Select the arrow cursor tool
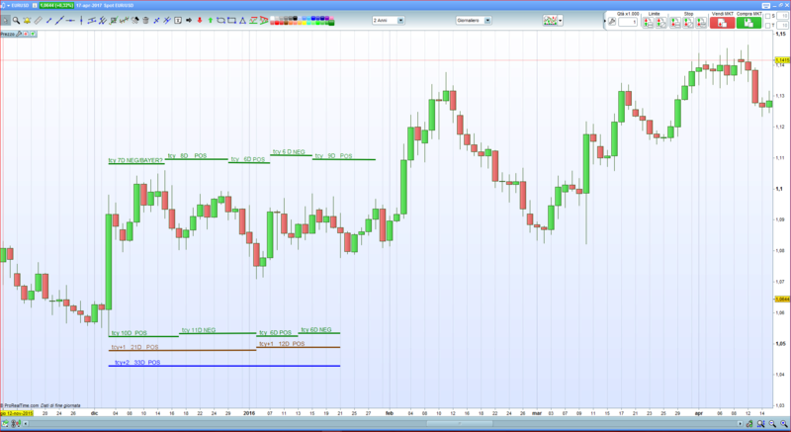This screenshot has height=432, width=791. tap(5, 20)
